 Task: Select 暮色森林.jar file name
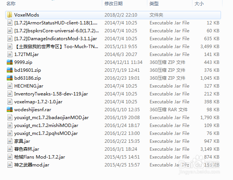[27, 149]
